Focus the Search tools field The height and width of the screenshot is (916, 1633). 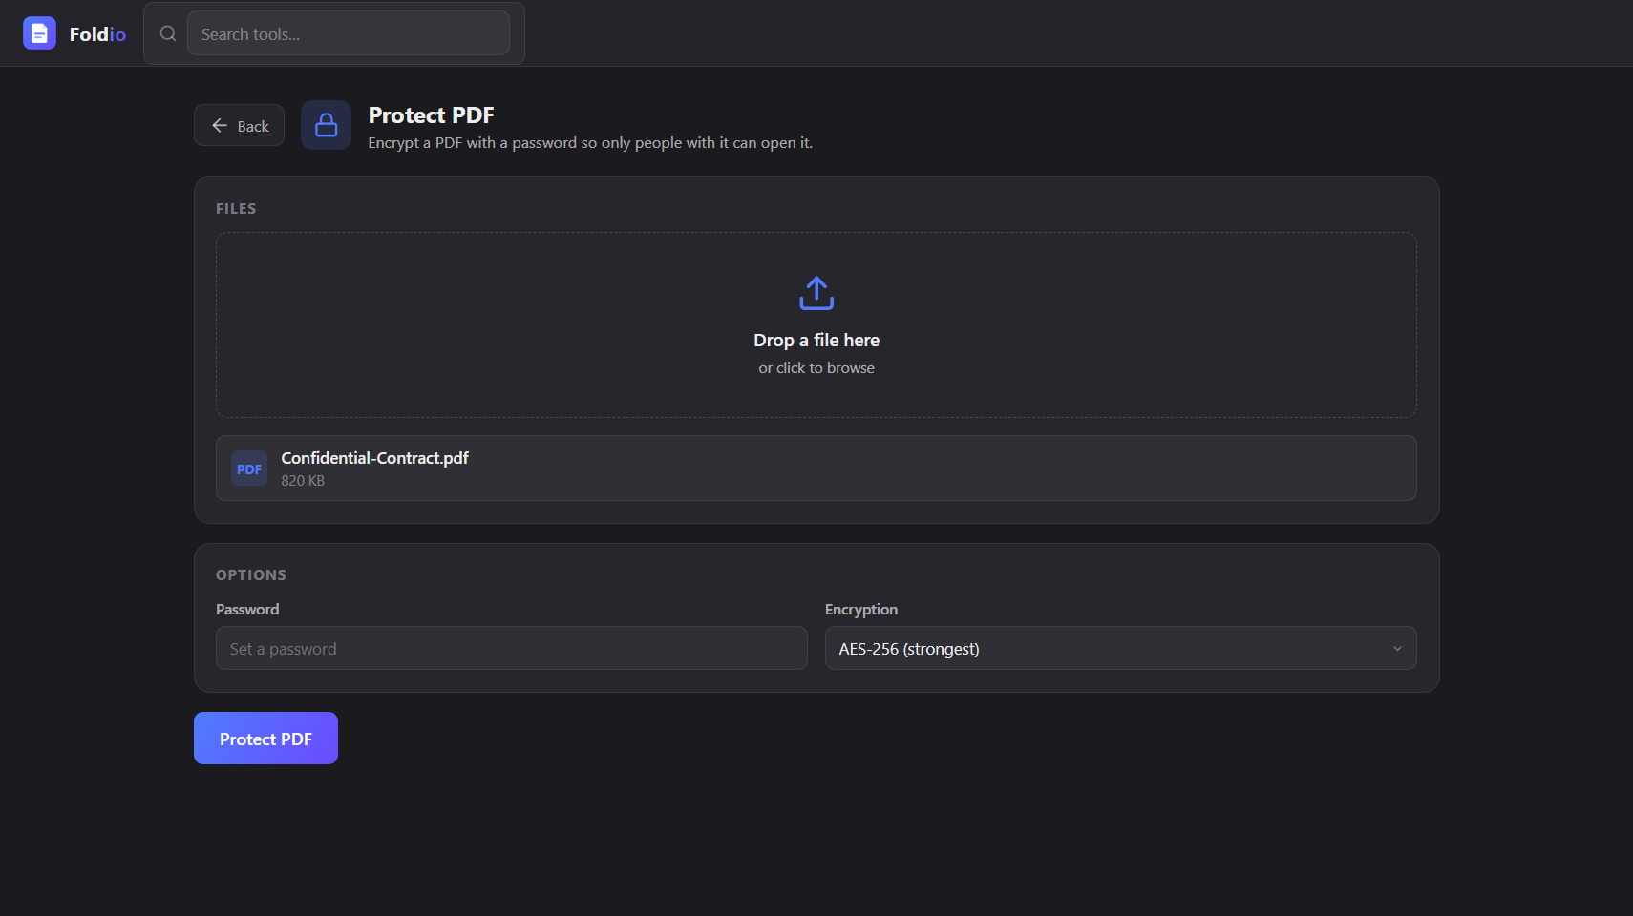[x=349, y=33]
